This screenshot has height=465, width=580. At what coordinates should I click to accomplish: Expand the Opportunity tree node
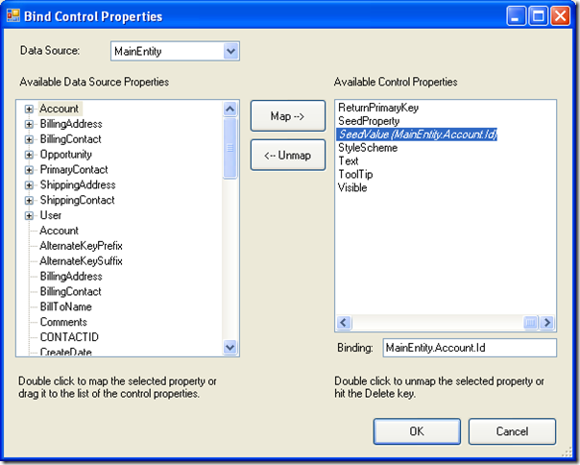pos(29,155)
